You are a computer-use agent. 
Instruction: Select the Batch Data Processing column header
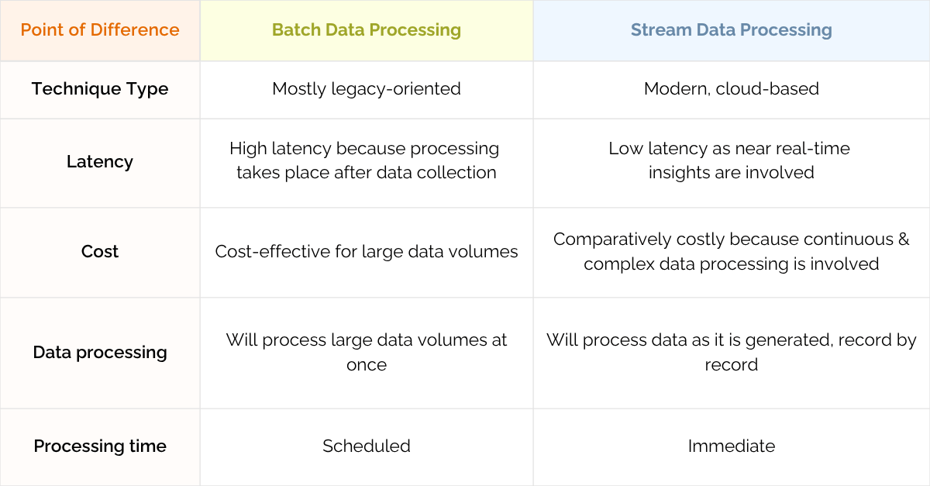tap(367, 30)
